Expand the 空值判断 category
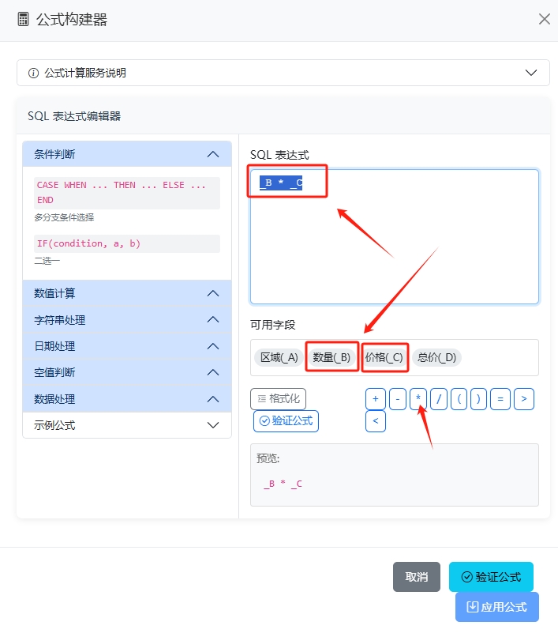558x633 pixels. tap(127, 372)
